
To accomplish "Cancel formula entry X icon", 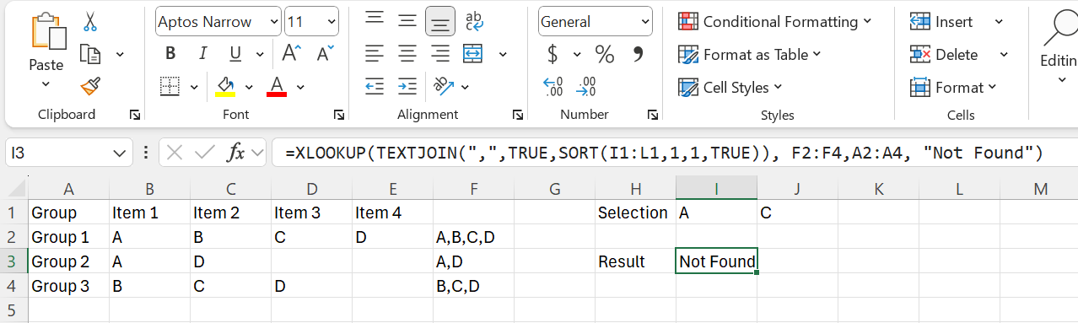I will pyautogui.click(x=175, y=153).
